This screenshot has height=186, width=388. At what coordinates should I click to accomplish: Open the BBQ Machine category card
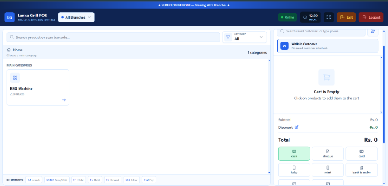38,87
